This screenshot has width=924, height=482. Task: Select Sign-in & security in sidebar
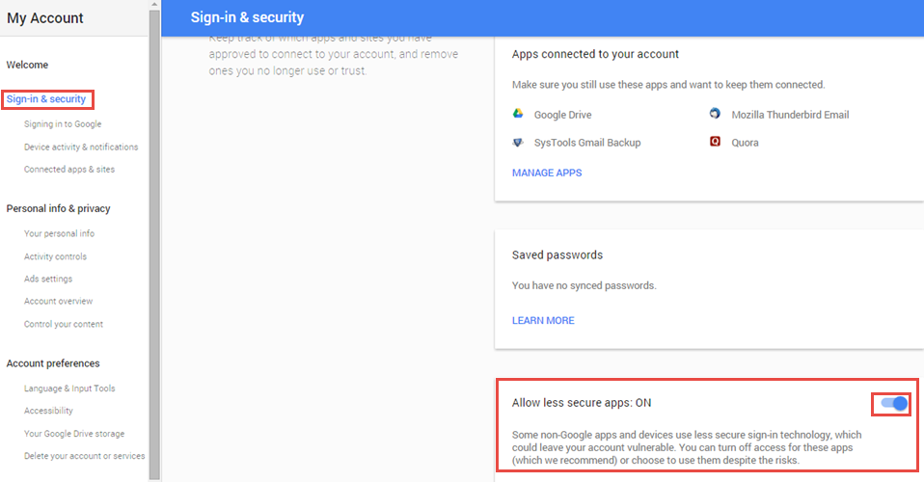(46, 99)
